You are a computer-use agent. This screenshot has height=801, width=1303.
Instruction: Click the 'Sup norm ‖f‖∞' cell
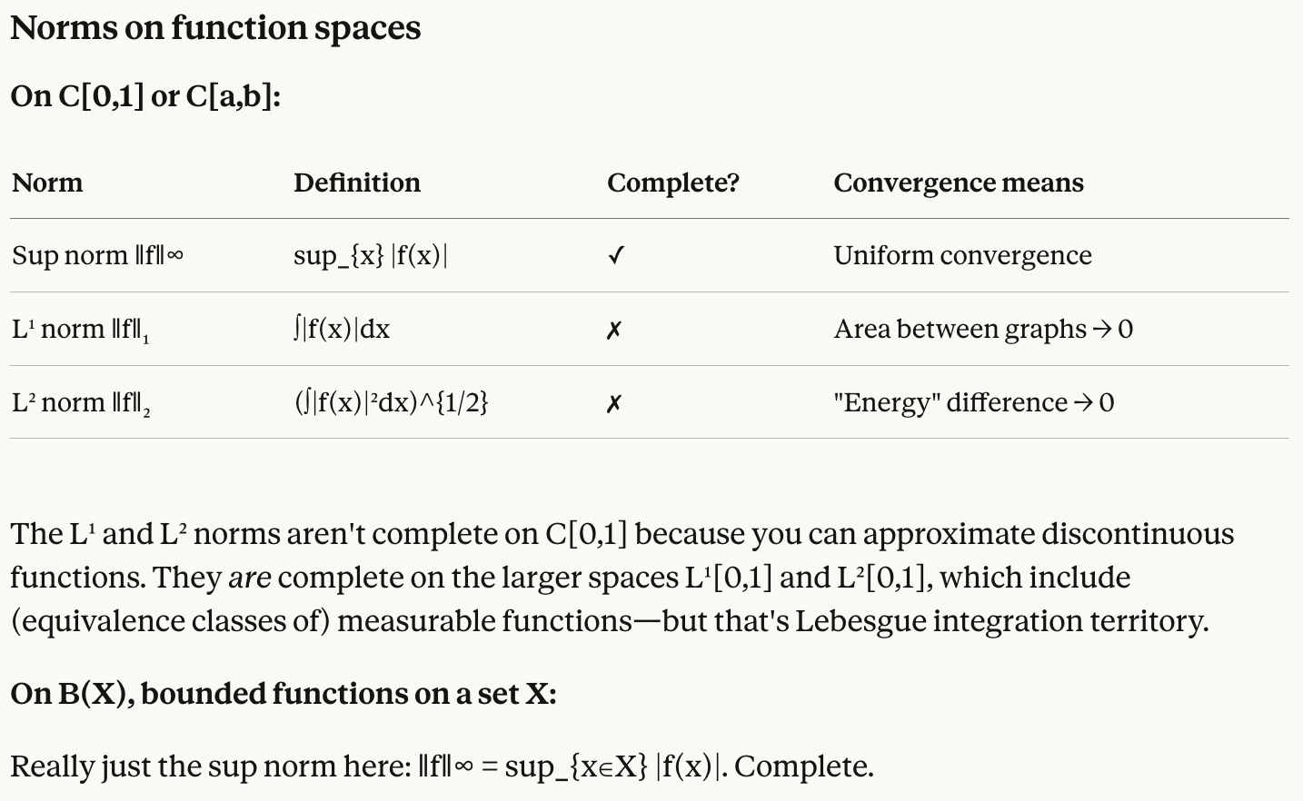tap(98, 255)
